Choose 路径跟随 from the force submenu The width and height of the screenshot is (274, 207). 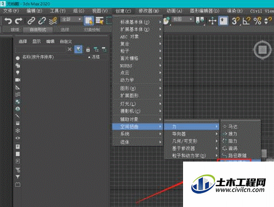coord(241,156)
